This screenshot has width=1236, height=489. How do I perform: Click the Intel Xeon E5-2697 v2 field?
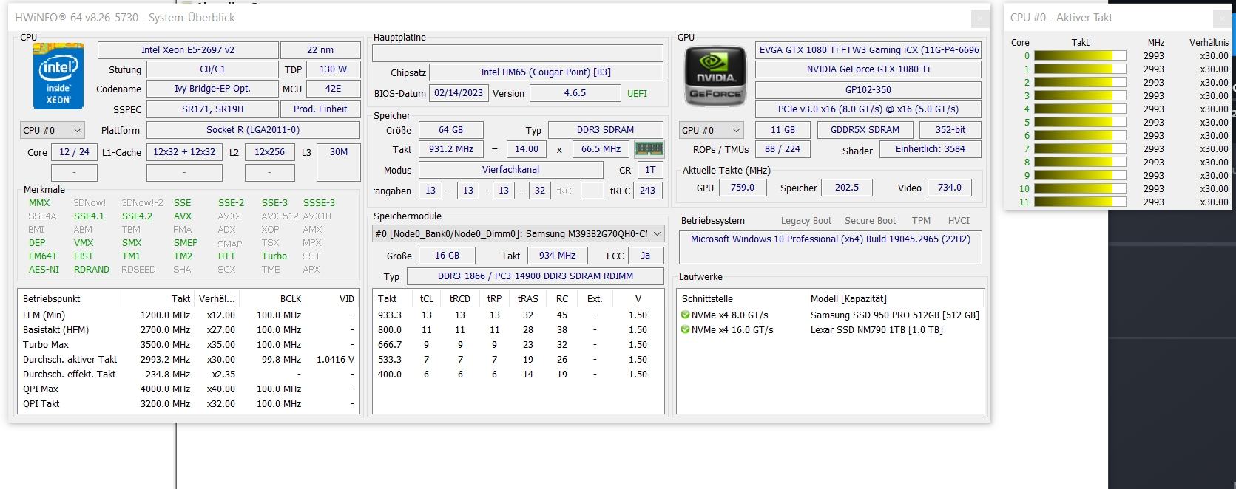[188, 50]
